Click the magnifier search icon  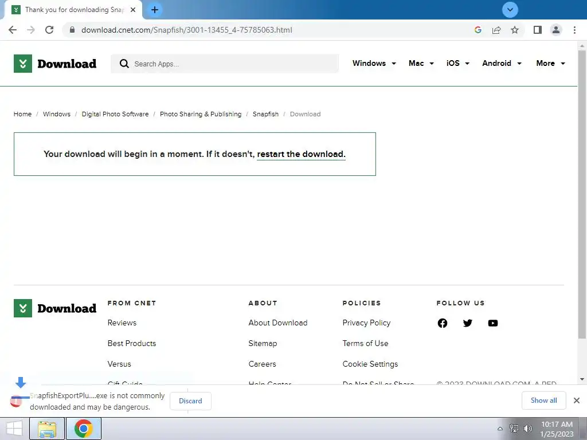pos(124,64)
